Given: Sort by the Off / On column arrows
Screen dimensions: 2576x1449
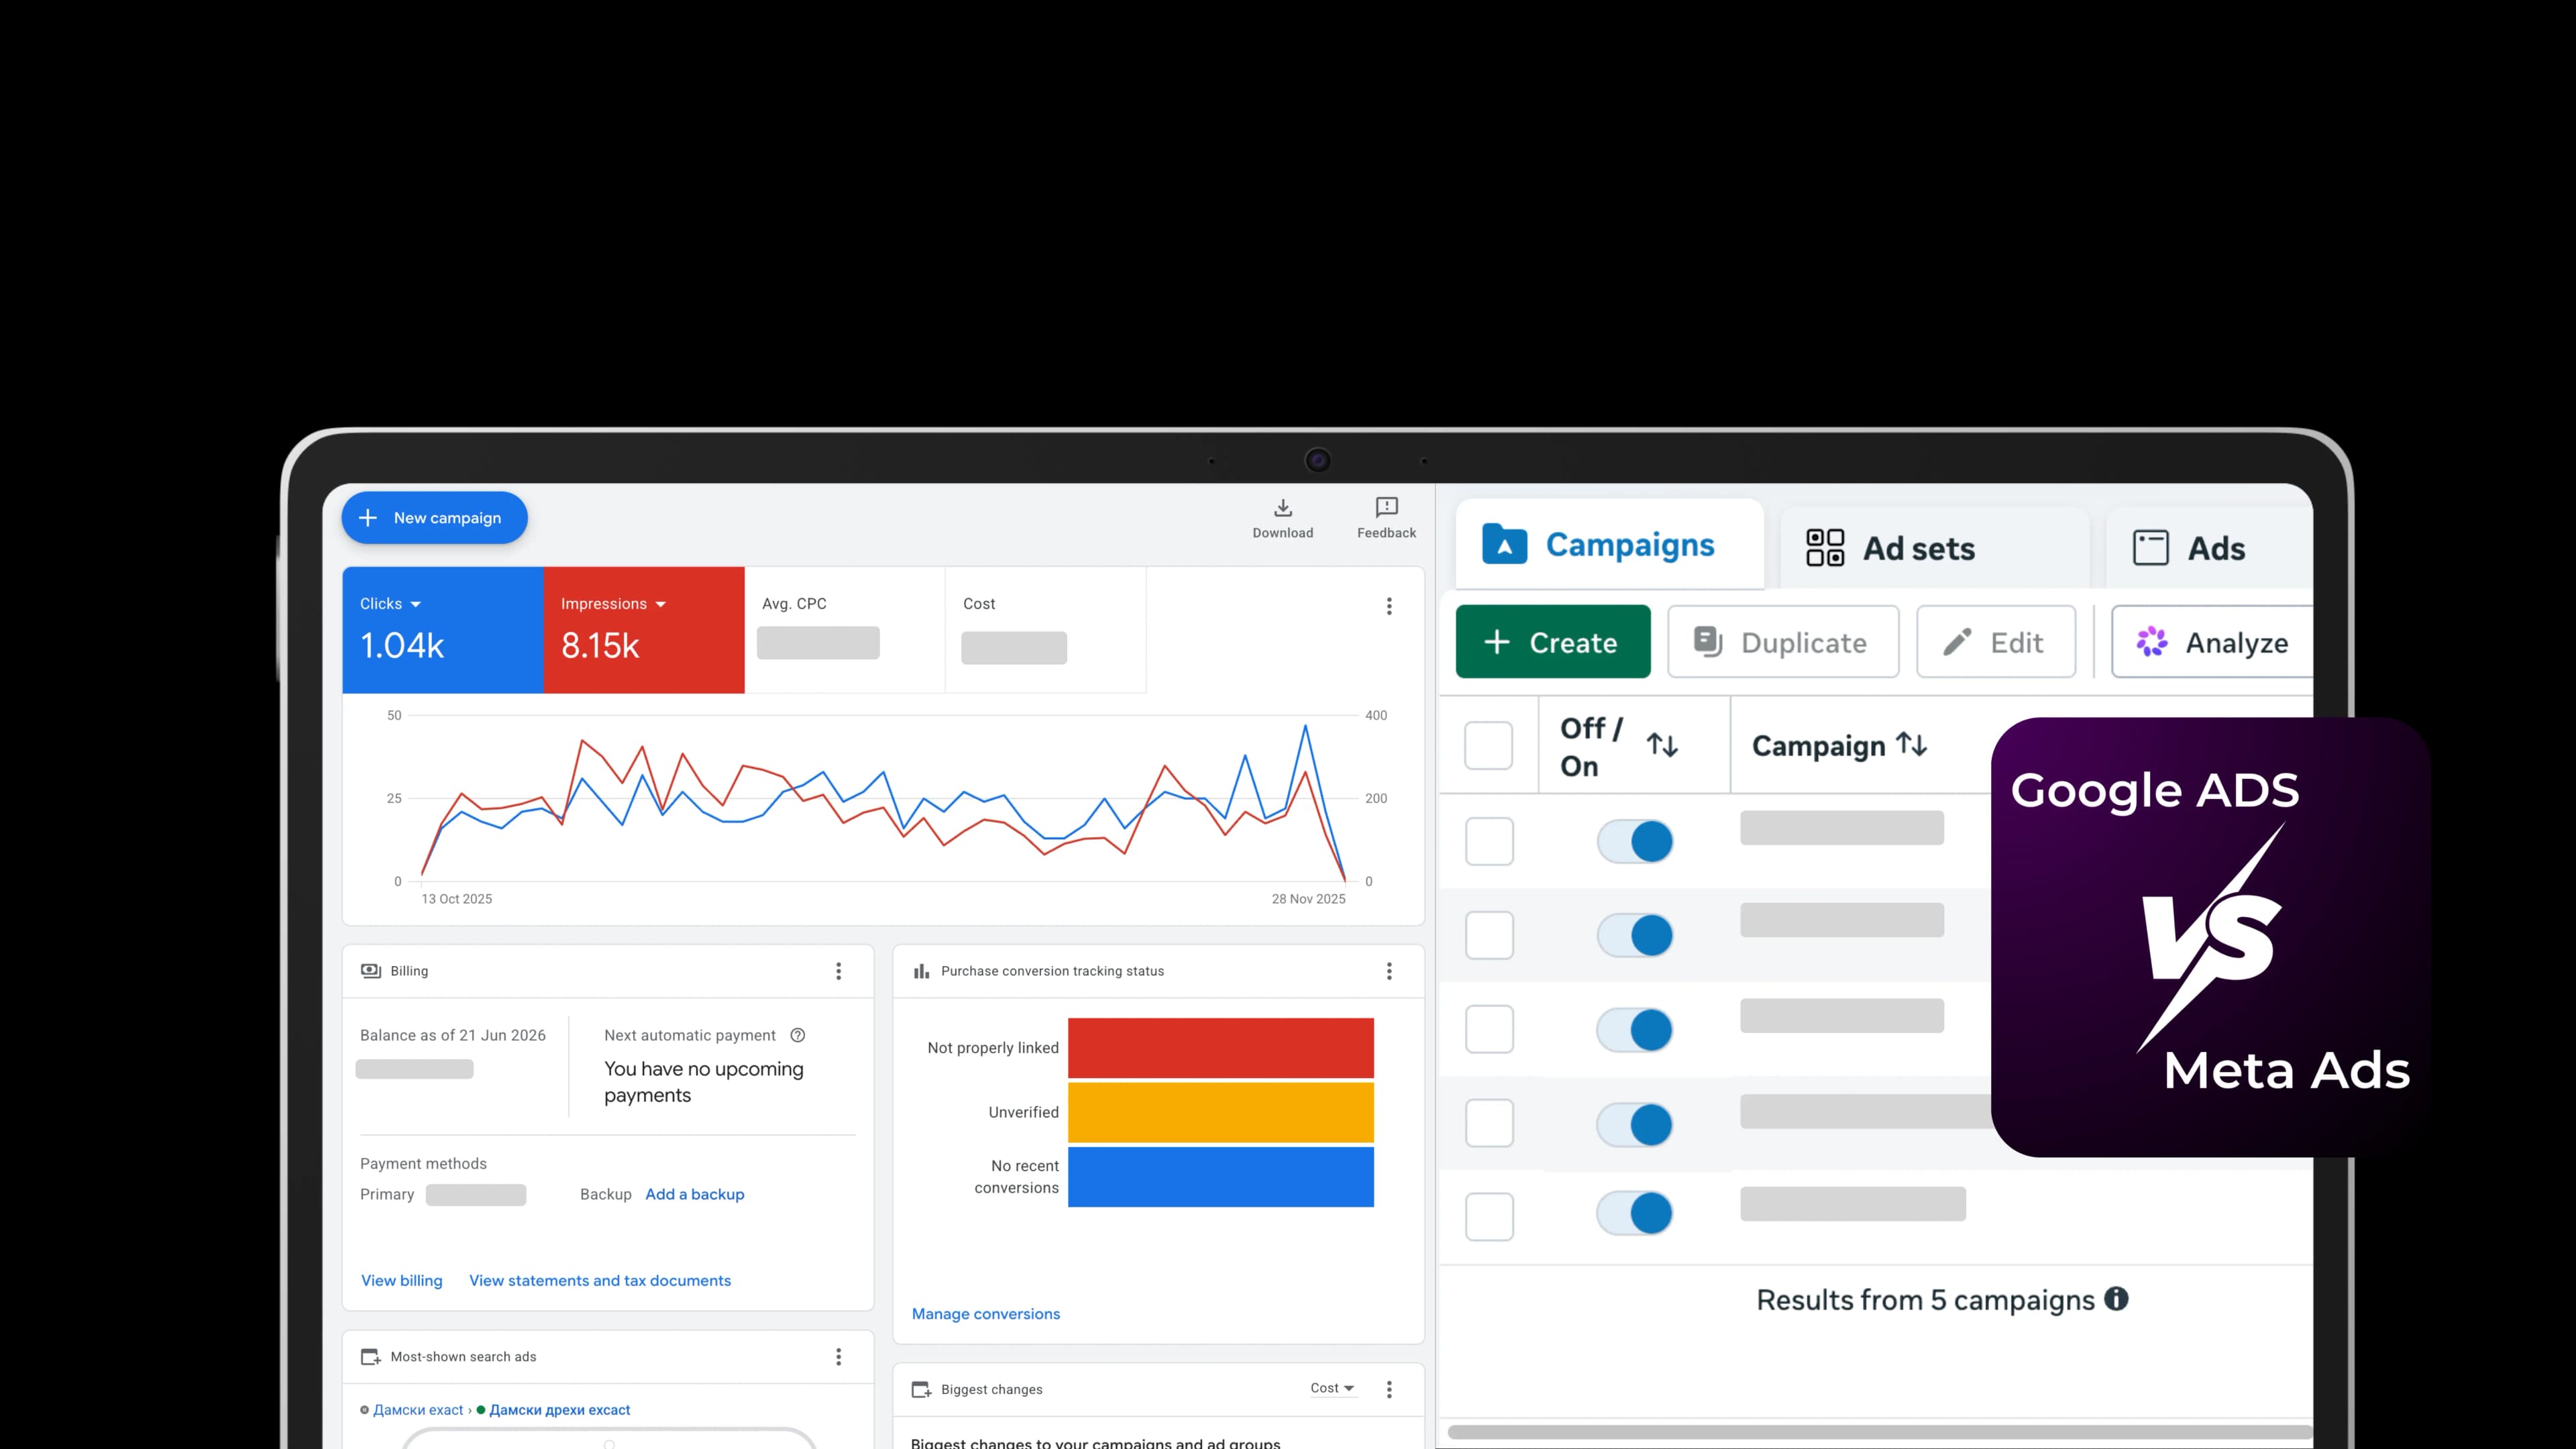Looking at the screenshot, I should coord(1662,745).
